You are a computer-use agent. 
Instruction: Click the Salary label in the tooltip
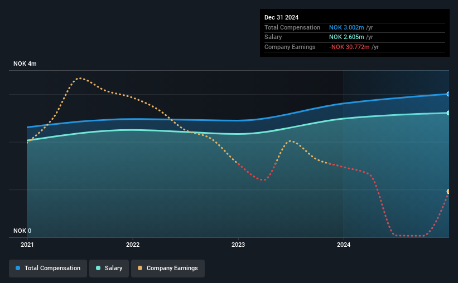(x=273, y=37)
